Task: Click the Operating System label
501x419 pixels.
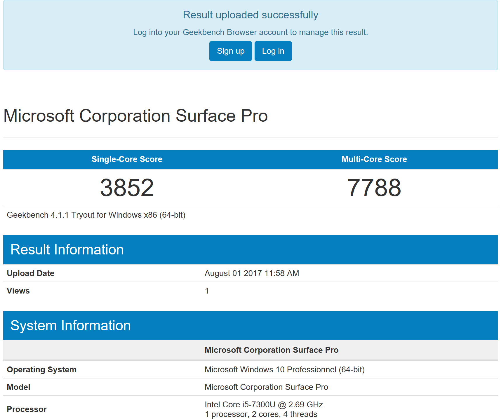Action: (x=42, y=370)
